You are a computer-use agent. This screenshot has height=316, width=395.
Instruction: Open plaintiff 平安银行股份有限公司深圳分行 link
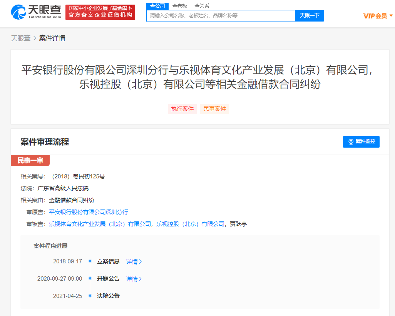point(89,212)
